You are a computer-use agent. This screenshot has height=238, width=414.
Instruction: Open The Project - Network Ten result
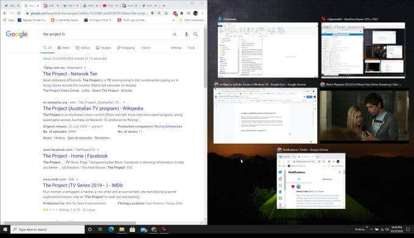[x=70, y=74]
